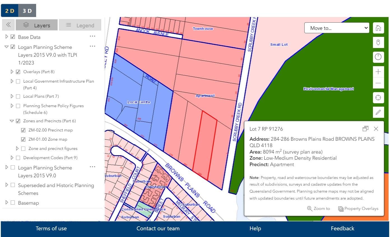This screenshot has width=390, height=237.
Task: Uncheck the ZM-02.00 Precinct map layer
Action: 24,130
